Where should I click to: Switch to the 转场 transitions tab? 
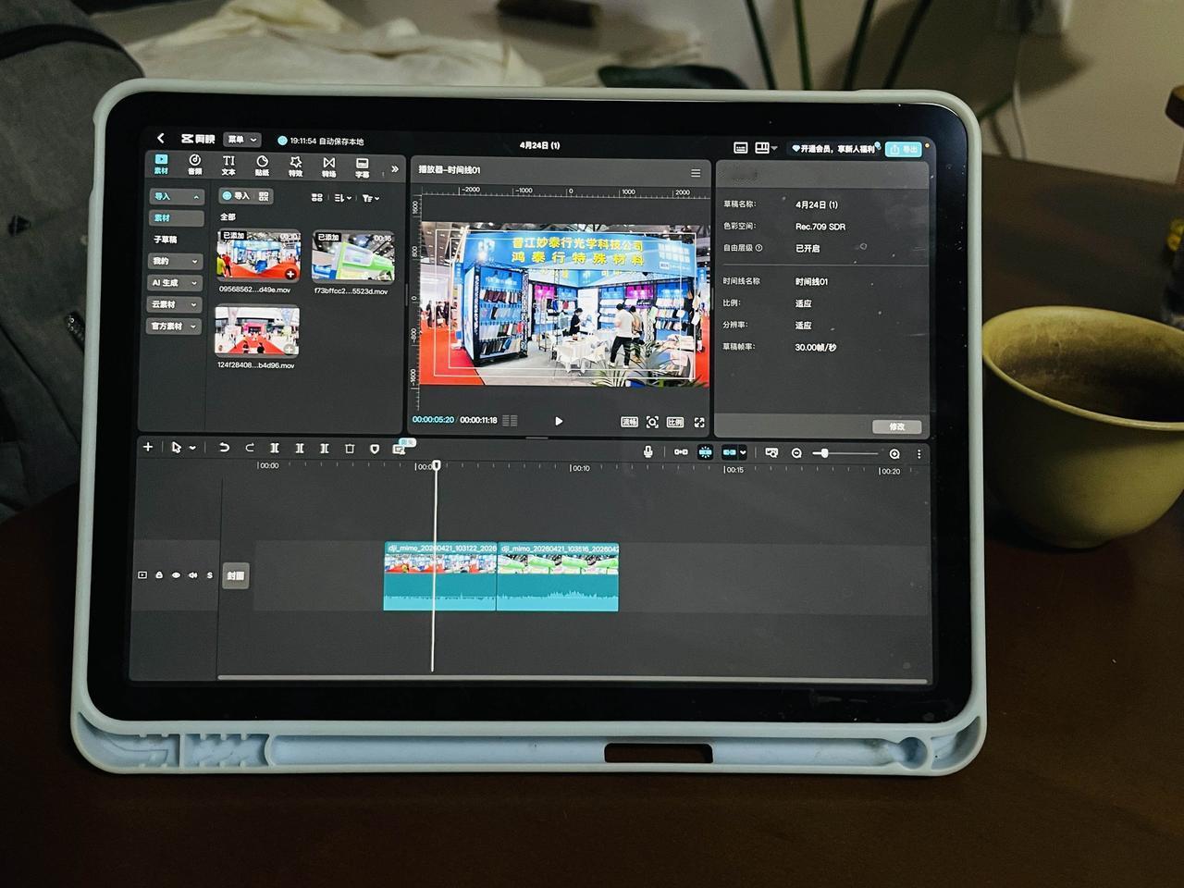(x=328, y=166)
